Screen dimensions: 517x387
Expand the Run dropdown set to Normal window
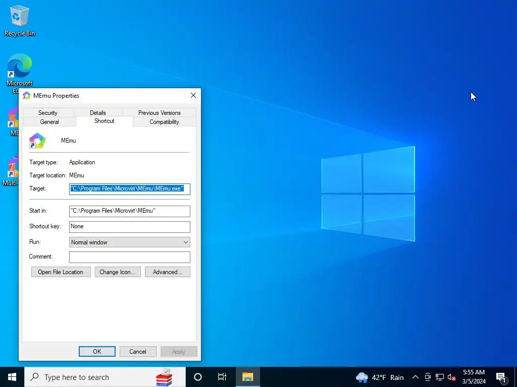point(130,242)
